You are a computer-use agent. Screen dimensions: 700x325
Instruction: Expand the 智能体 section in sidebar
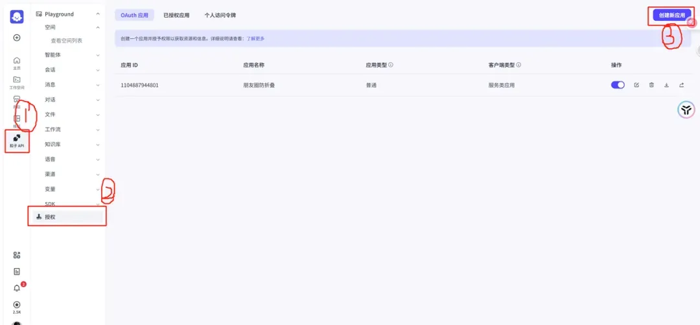pos(71,55)
